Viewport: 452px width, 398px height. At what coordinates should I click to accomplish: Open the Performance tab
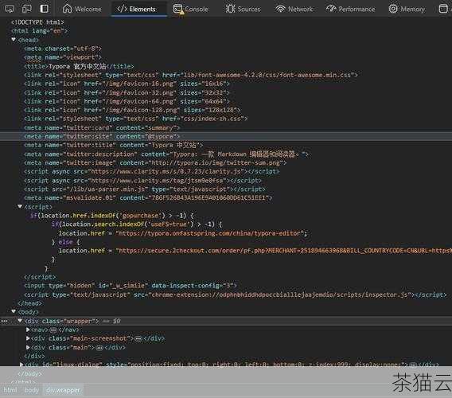pyautogui.click(x=350, y=9)
